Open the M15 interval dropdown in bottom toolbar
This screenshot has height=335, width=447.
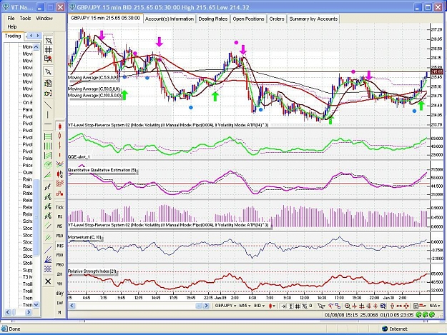point(245,306)
